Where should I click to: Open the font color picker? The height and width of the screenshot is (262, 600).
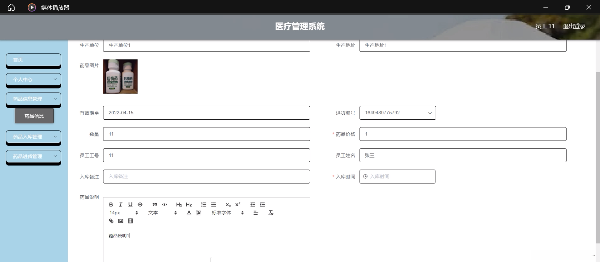(189, 213)
